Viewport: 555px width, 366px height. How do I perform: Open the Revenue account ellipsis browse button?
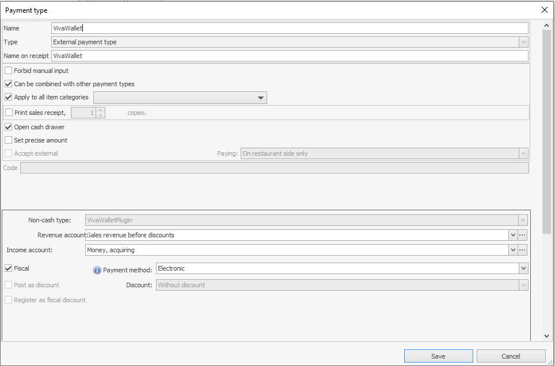click(x=523, y=235)
